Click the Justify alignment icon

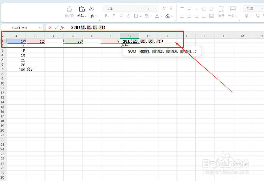coord(204,16)
